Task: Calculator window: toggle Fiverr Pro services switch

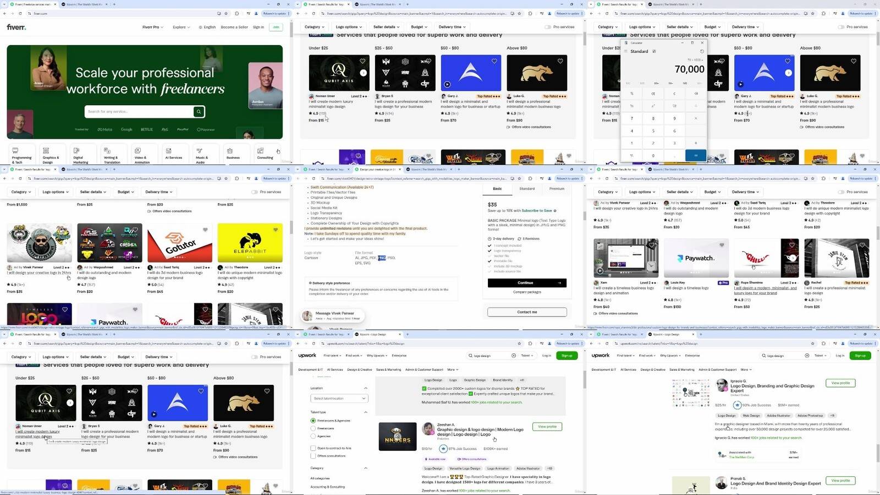Action: (x=841, y=27)
